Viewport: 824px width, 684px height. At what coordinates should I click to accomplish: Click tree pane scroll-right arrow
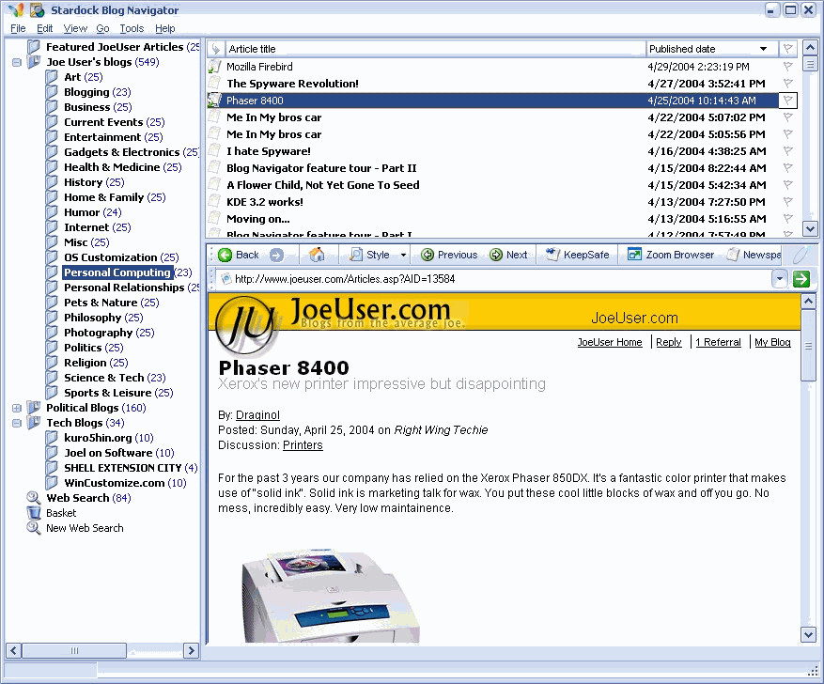point(192,650)
